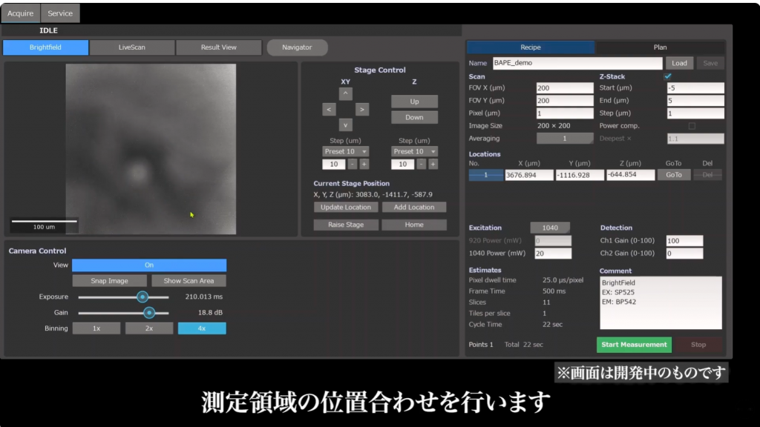
Task: Send stage Home
Action: [x=414, y=225]
